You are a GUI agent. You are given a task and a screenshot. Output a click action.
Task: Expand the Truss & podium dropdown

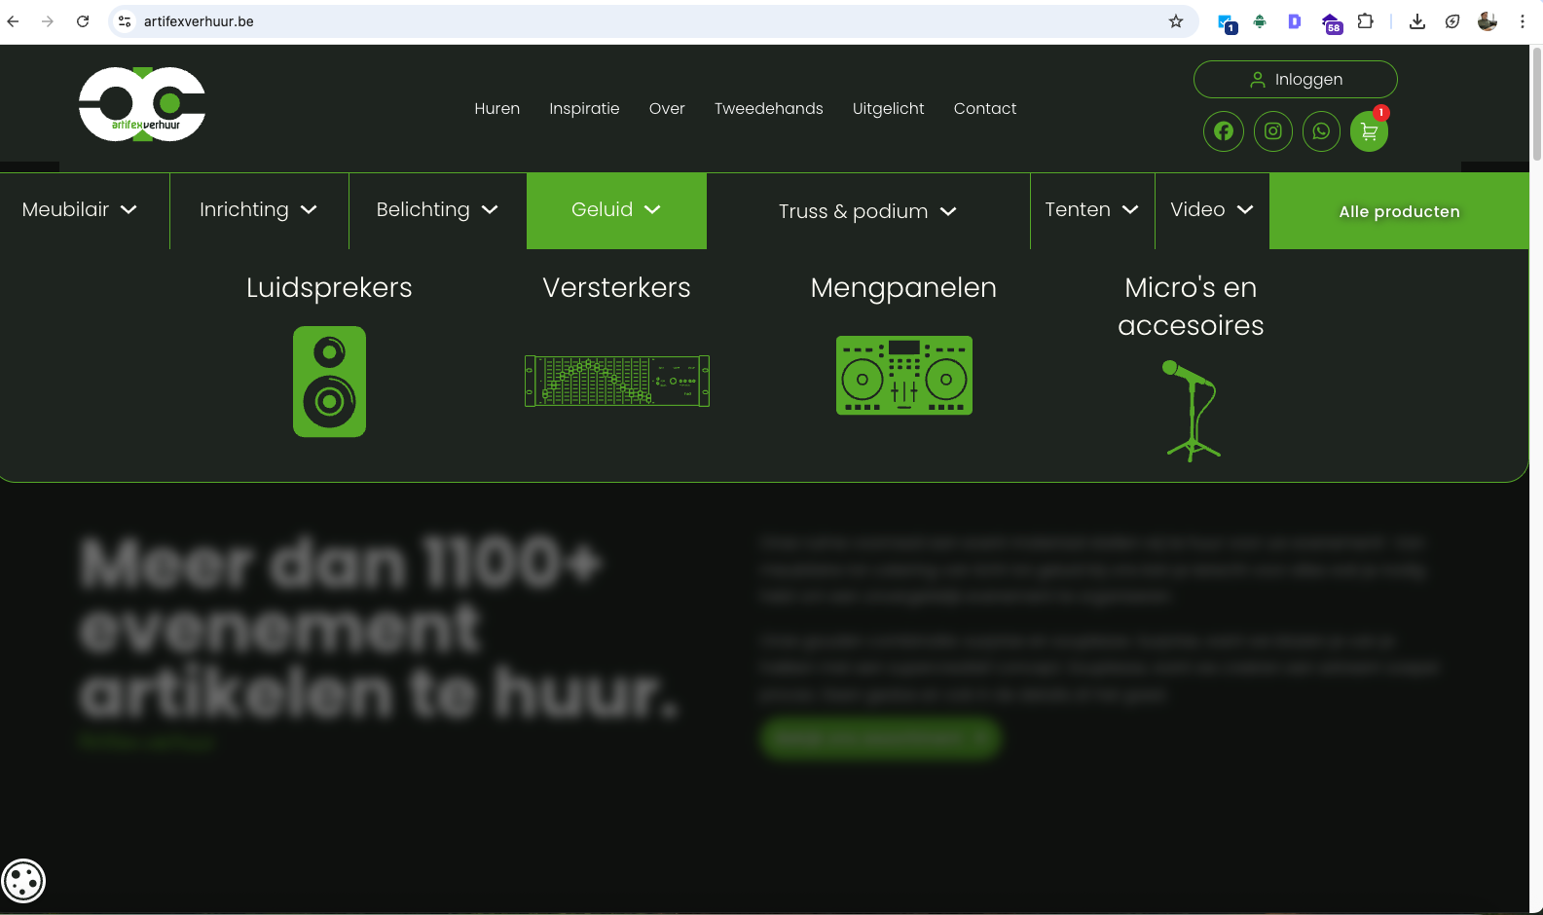(x=867, y=212)
